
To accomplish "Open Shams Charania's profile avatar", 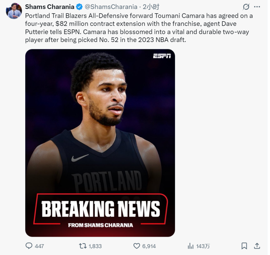I will (14, 11).
